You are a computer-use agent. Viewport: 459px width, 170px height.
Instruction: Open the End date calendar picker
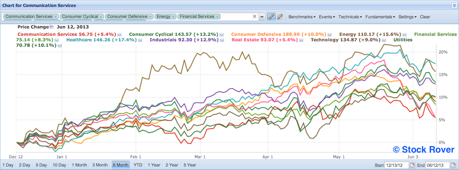click(x=453, y=165)
